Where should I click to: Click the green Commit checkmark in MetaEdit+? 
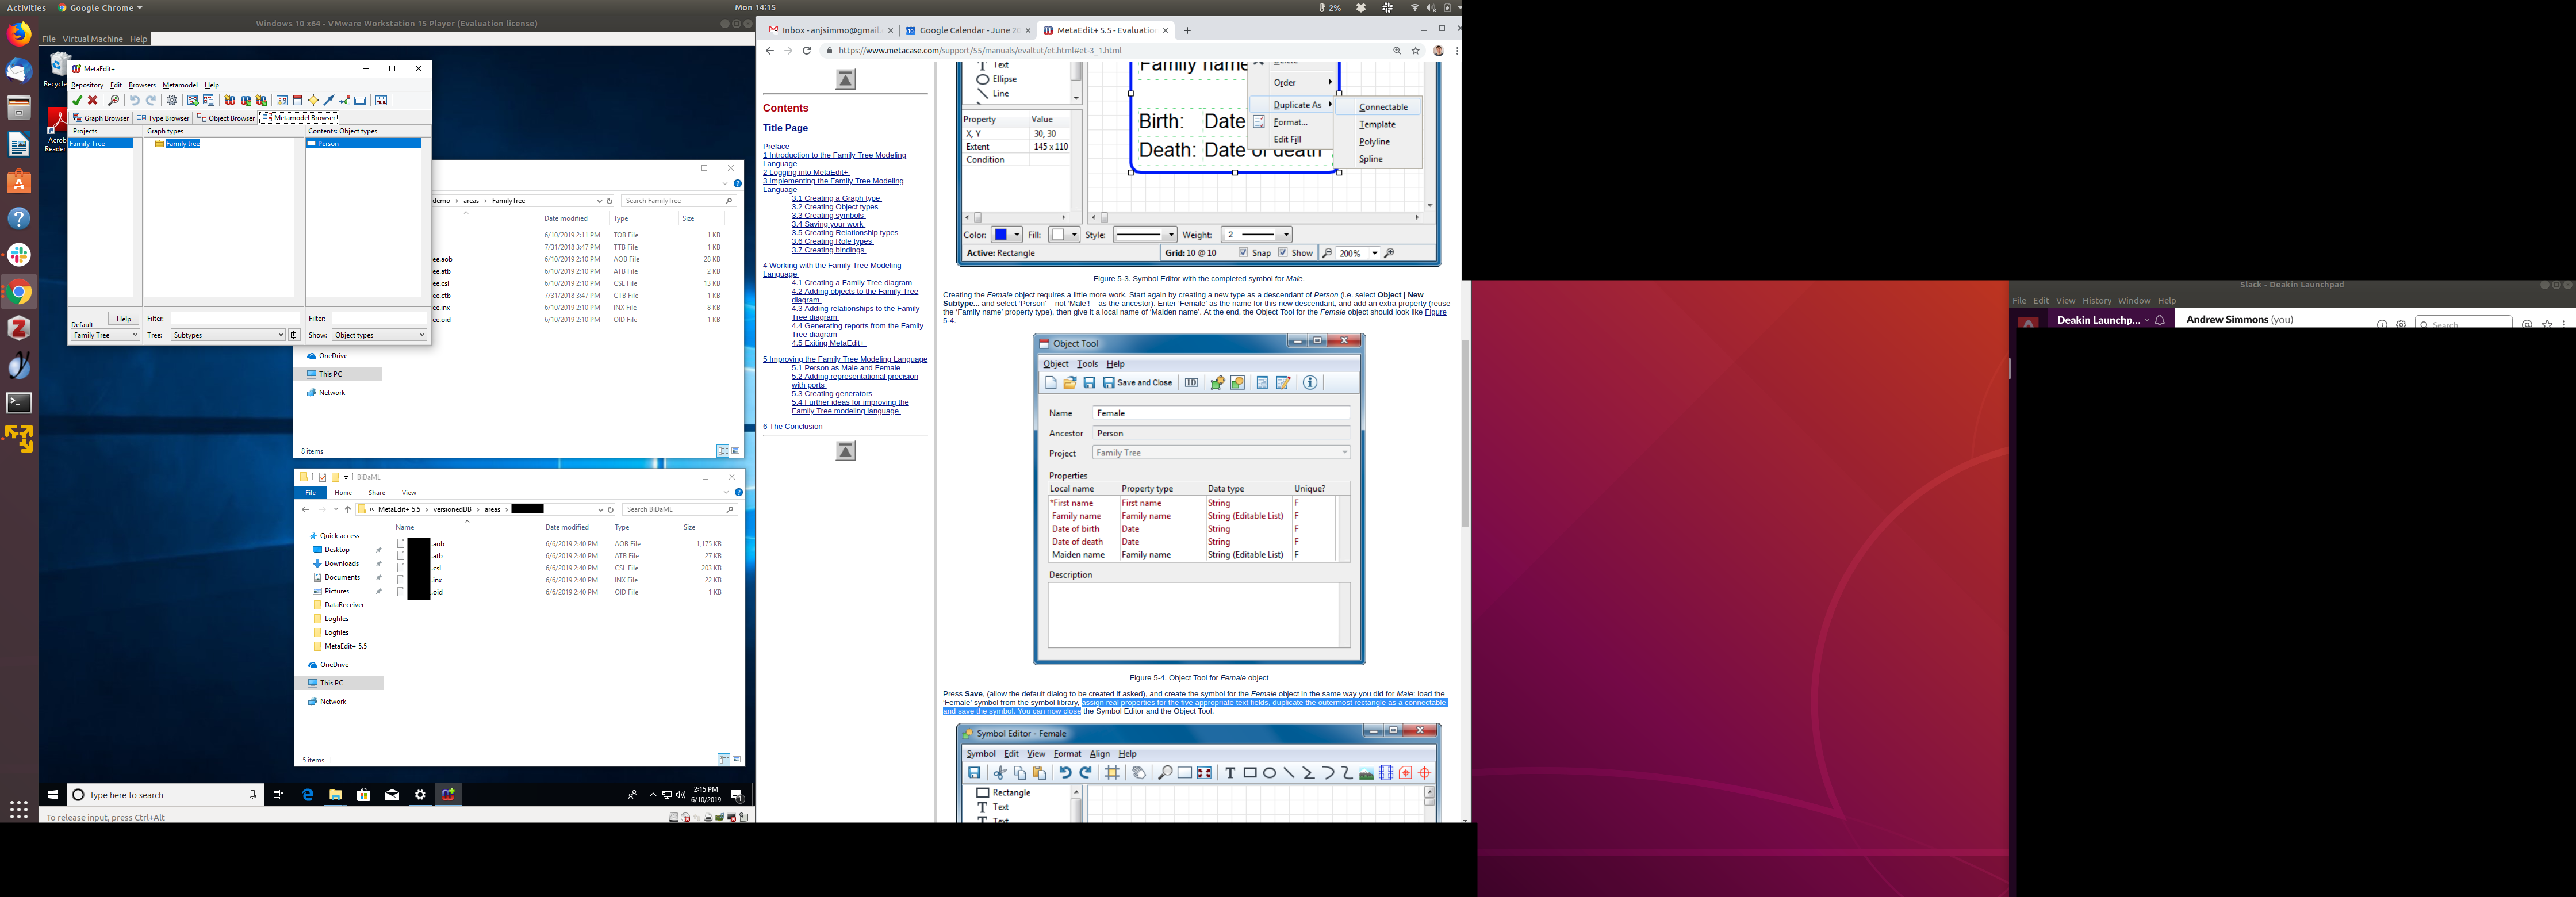77,100
